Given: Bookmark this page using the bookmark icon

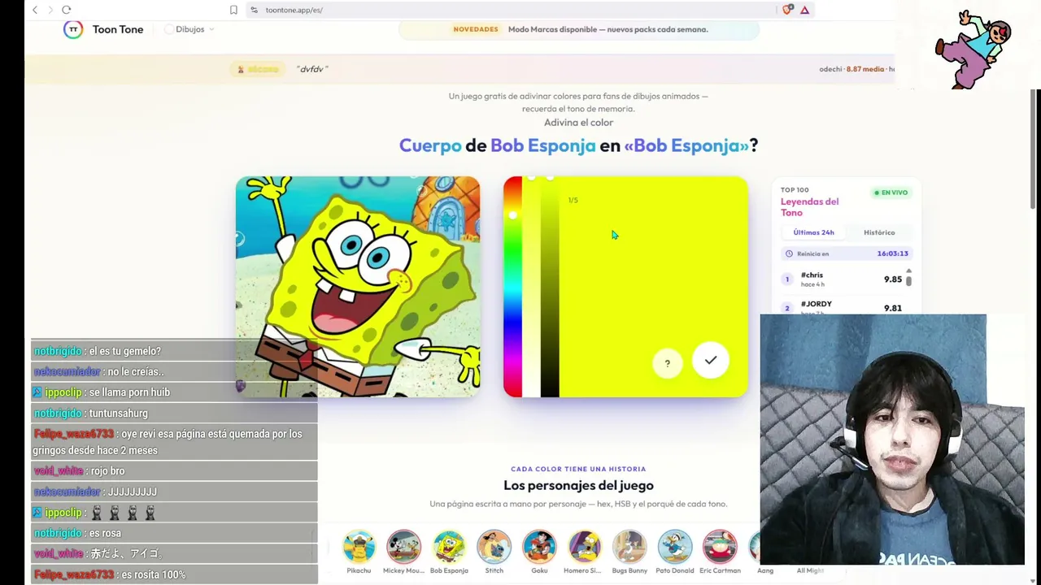Looking at the screenshot, I should pyautogui.click(x=233, y=10).
